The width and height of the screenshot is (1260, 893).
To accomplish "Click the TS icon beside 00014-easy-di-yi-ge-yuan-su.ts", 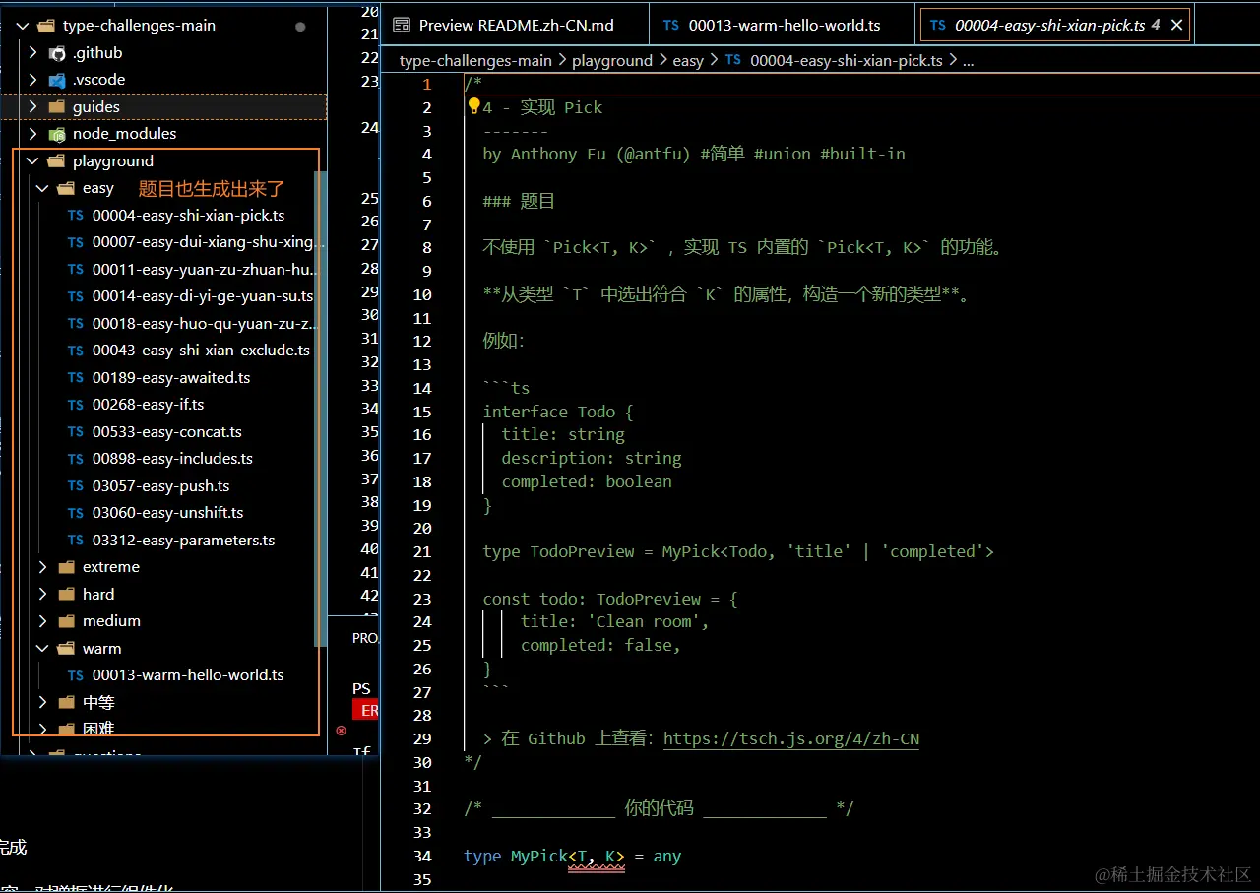I will pos(76,296).
